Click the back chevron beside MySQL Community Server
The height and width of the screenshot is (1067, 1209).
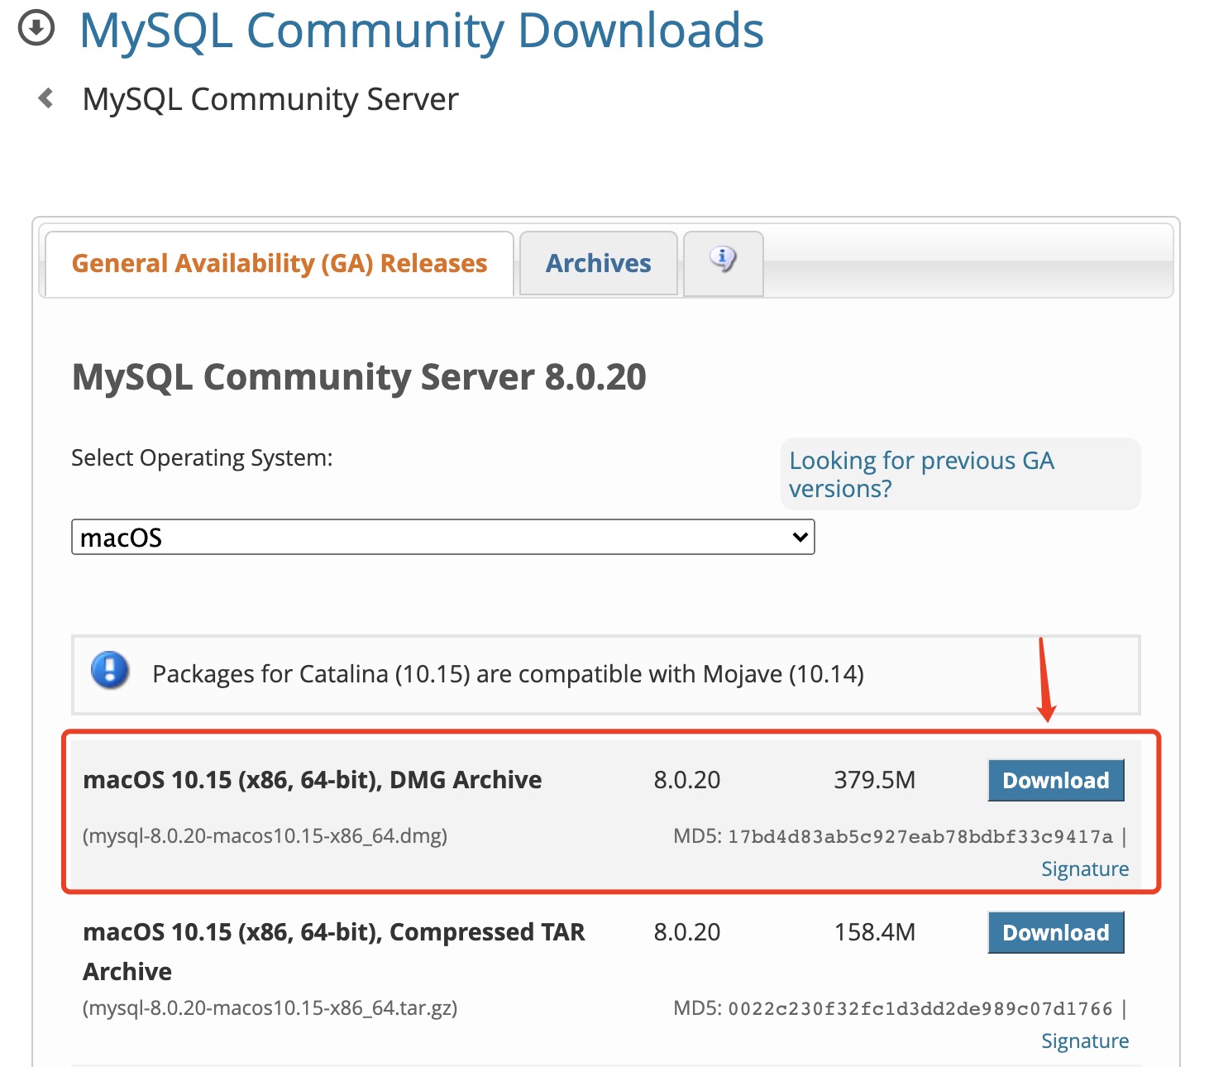point(46,98)
